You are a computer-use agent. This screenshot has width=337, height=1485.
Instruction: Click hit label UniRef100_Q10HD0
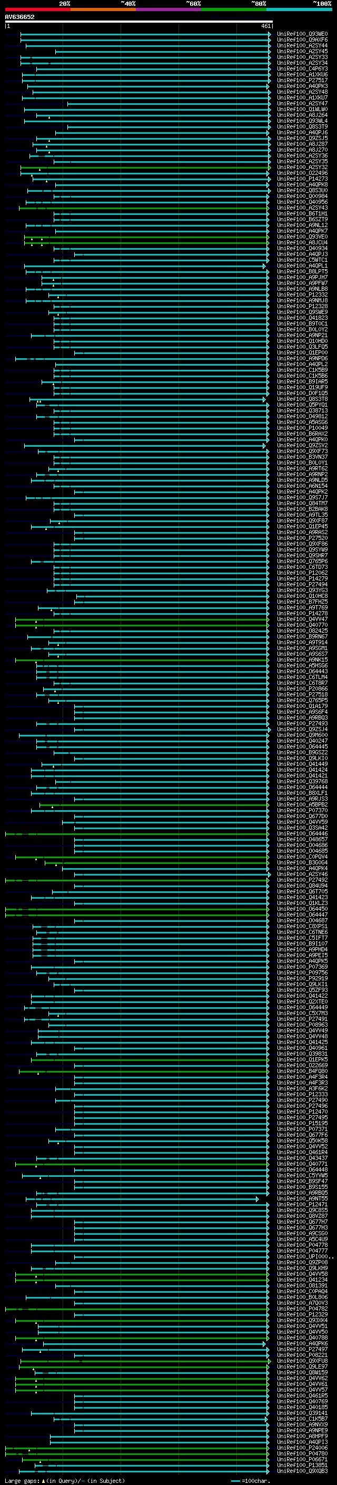[x=302, y=341]
